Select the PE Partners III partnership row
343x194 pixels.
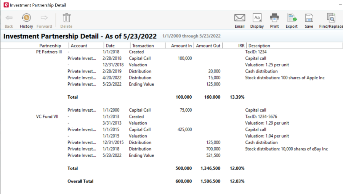(49, 52)
